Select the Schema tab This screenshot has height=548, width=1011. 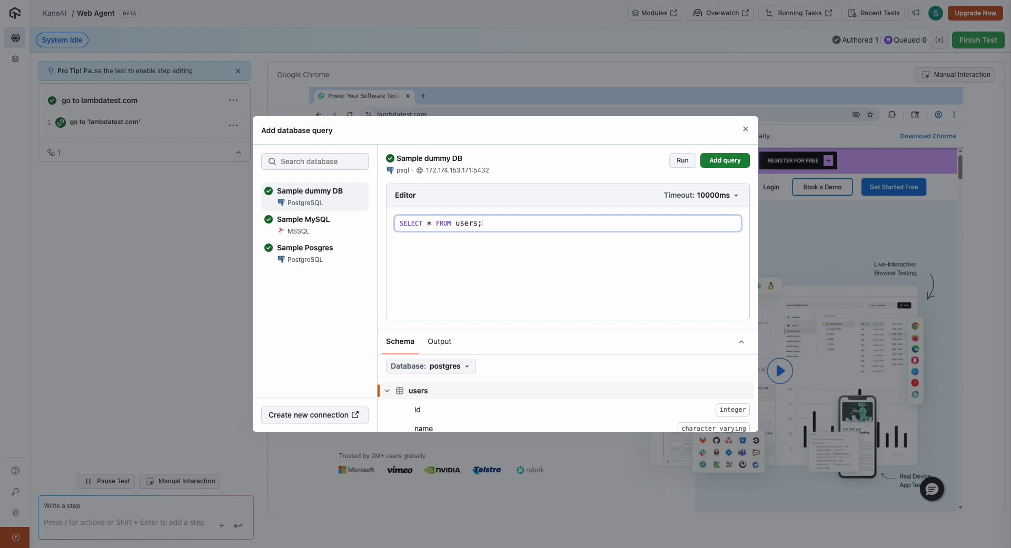point(400,341)
